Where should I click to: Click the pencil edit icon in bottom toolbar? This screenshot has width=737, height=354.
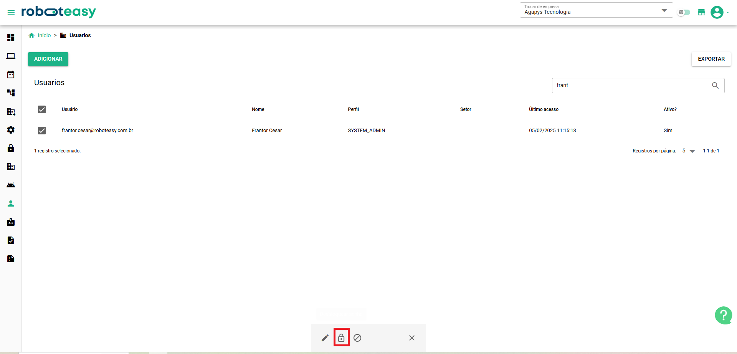[x=325, y=338]
